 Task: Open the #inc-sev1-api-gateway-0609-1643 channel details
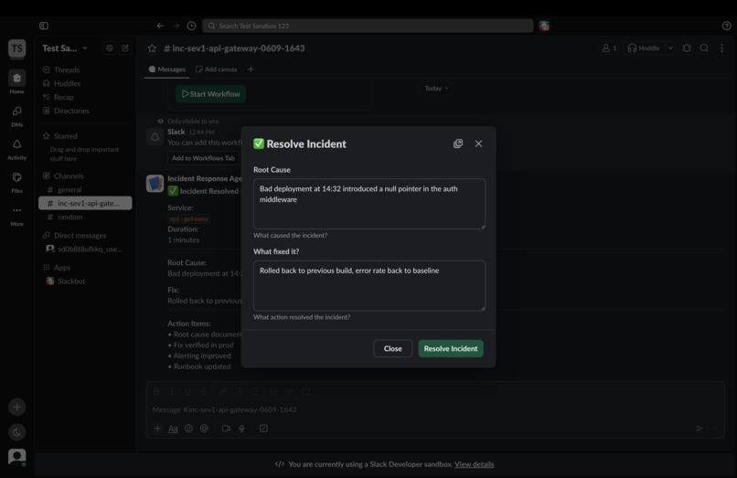tap(234, 48)
